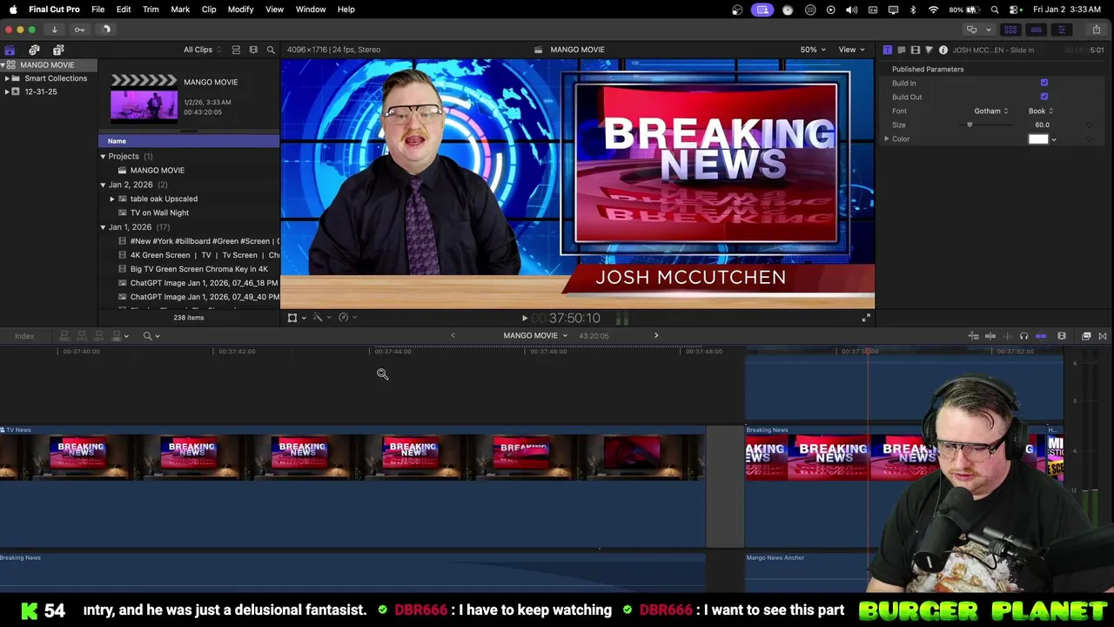Enter viewer fullscreen mode icon
Image resolution: width=1114 pixels, height=627 pixels.
click(x=866, y=318)
